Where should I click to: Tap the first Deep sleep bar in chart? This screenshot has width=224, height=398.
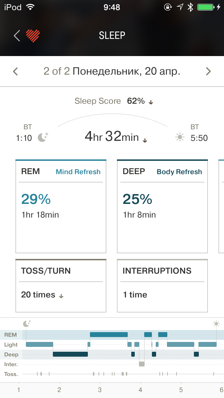point(70,354)
